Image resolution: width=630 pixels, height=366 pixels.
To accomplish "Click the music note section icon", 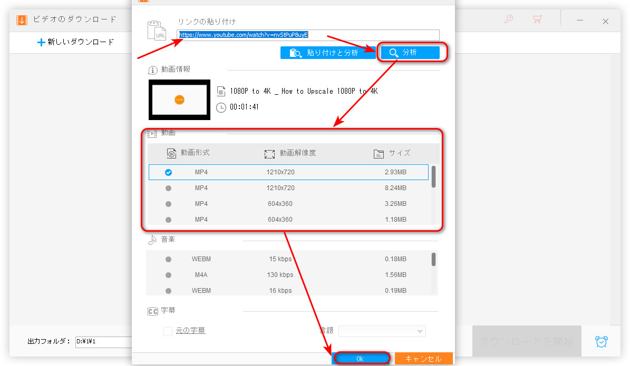I will 152,240.
